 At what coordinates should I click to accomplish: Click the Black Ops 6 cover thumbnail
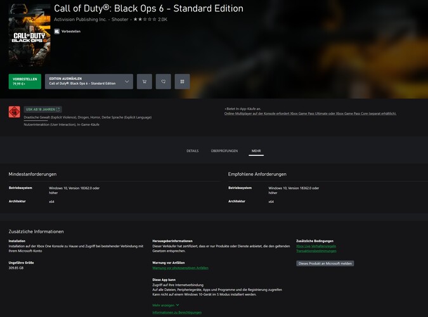29,35
